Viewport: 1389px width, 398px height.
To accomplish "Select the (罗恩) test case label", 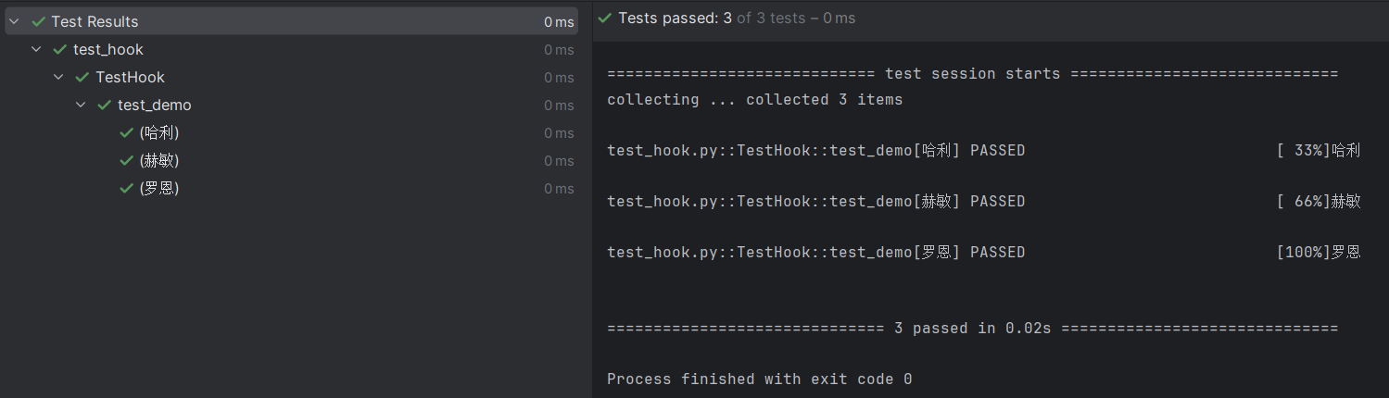I will 159,188.
